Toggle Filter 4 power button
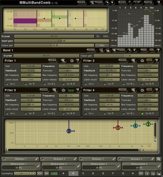 coord(142,90)
